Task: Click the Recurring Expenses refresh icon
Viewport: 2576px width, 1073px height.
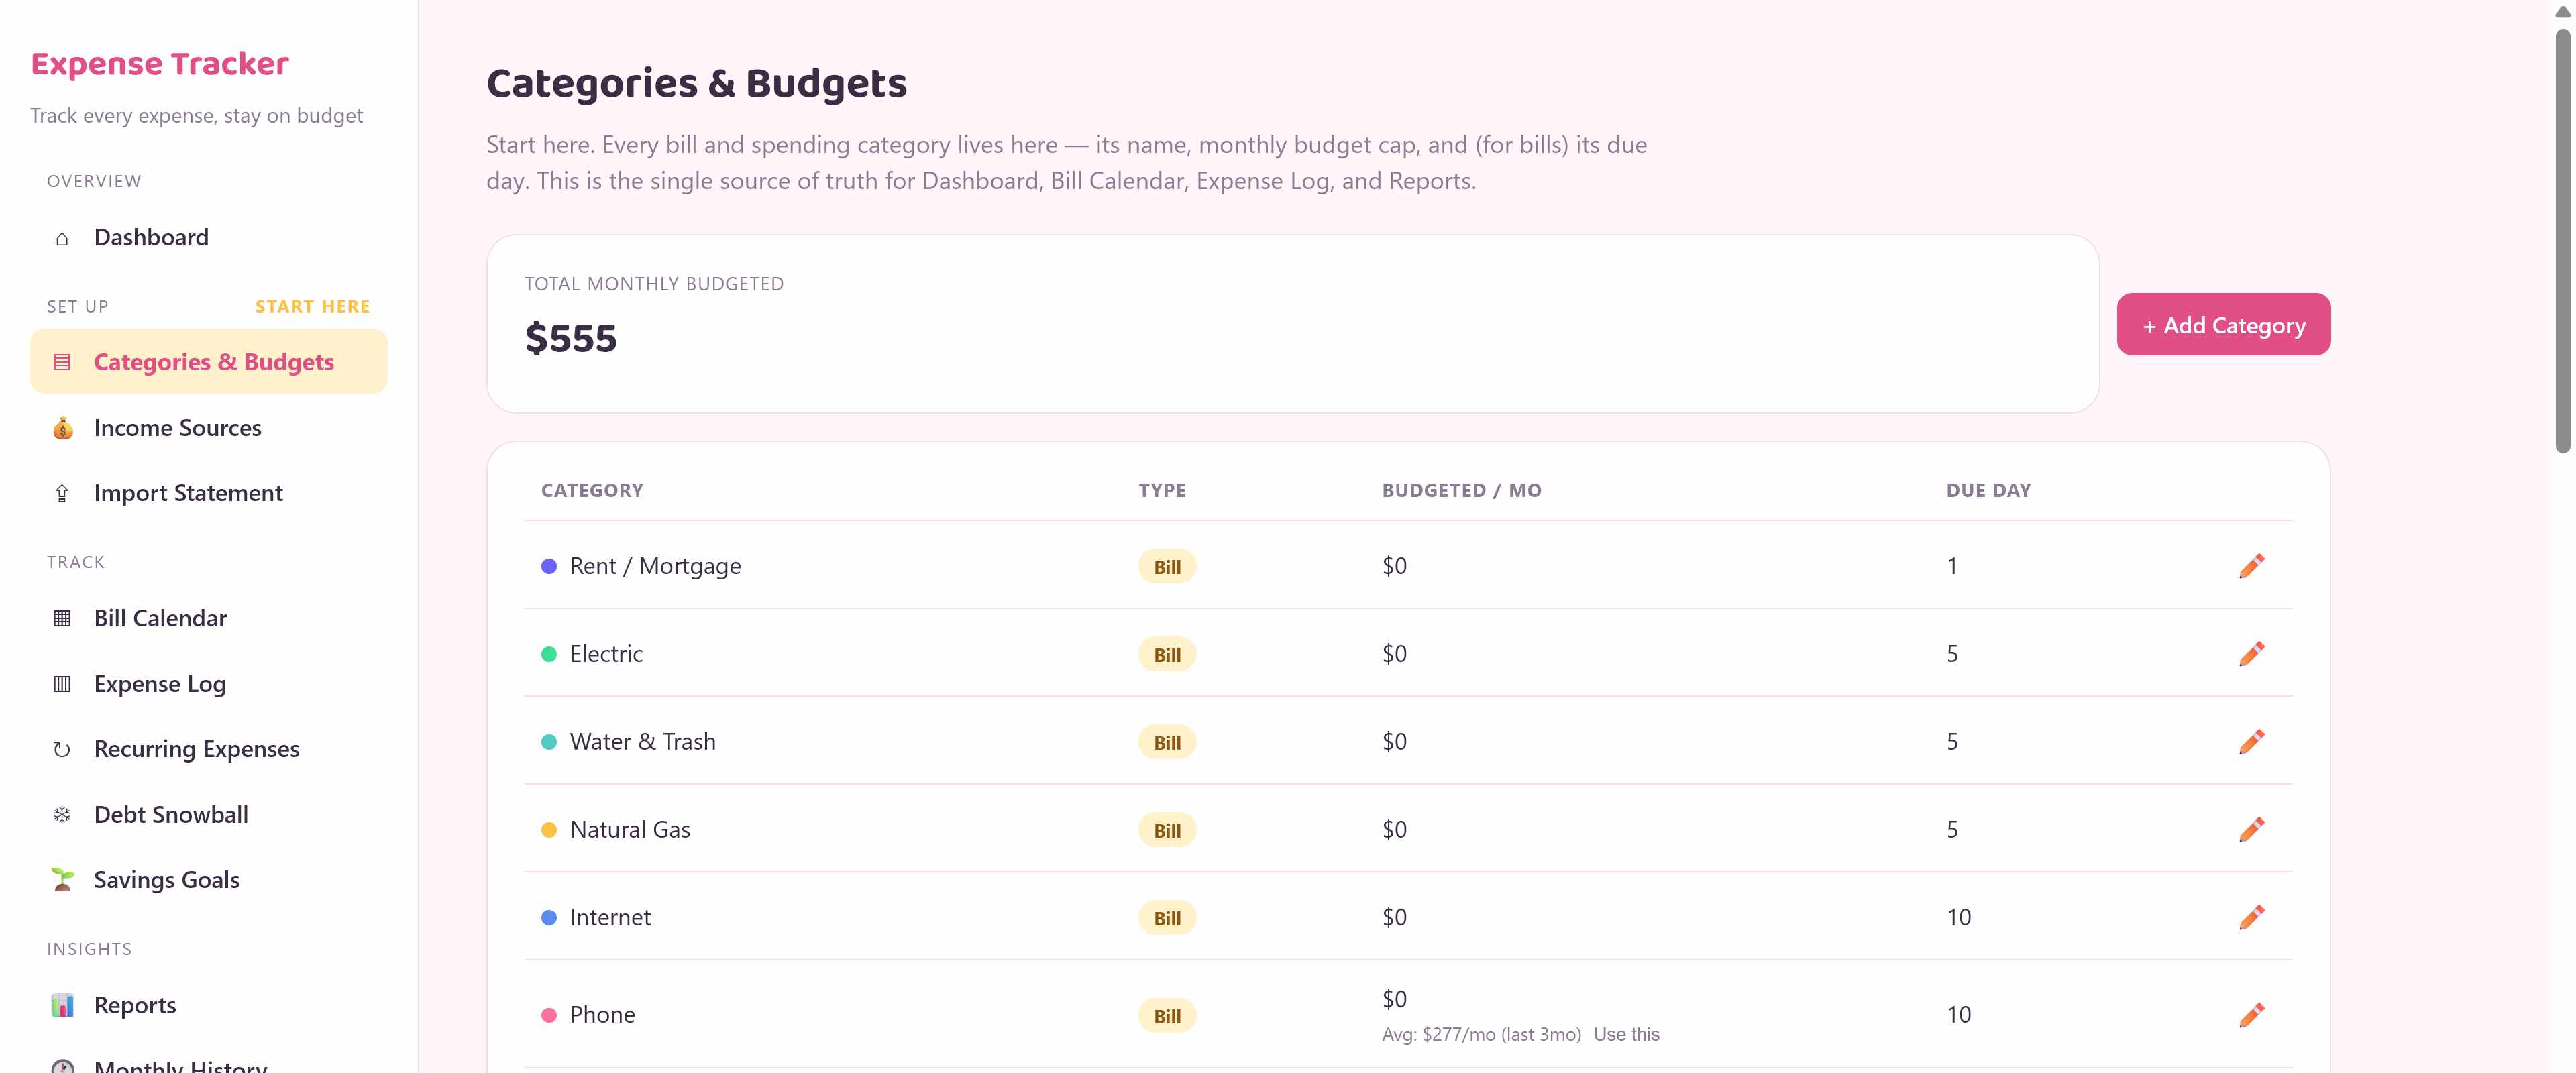Action: pos(62,749)
